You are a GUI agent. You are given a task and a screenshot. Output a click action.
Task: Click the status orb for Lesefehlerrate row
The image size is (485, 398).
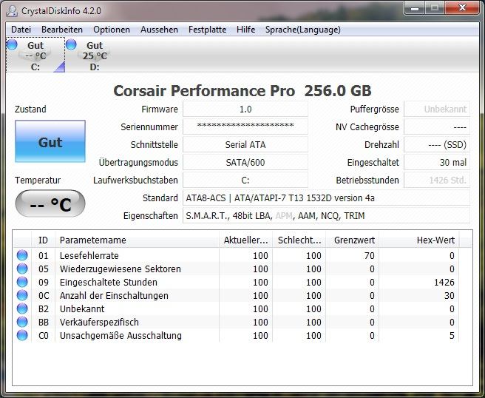click(22, 255)
